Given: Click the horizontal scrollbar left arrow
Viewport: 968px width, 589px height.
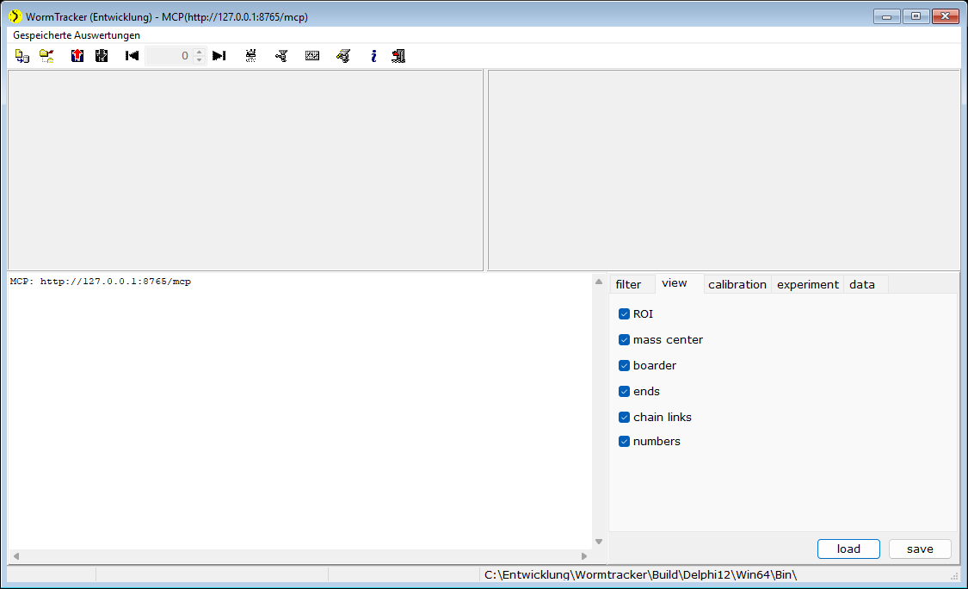Looking at the screenshot, I should [16, 556].
